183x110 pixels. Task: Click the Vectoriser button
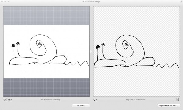pos(81,105)
